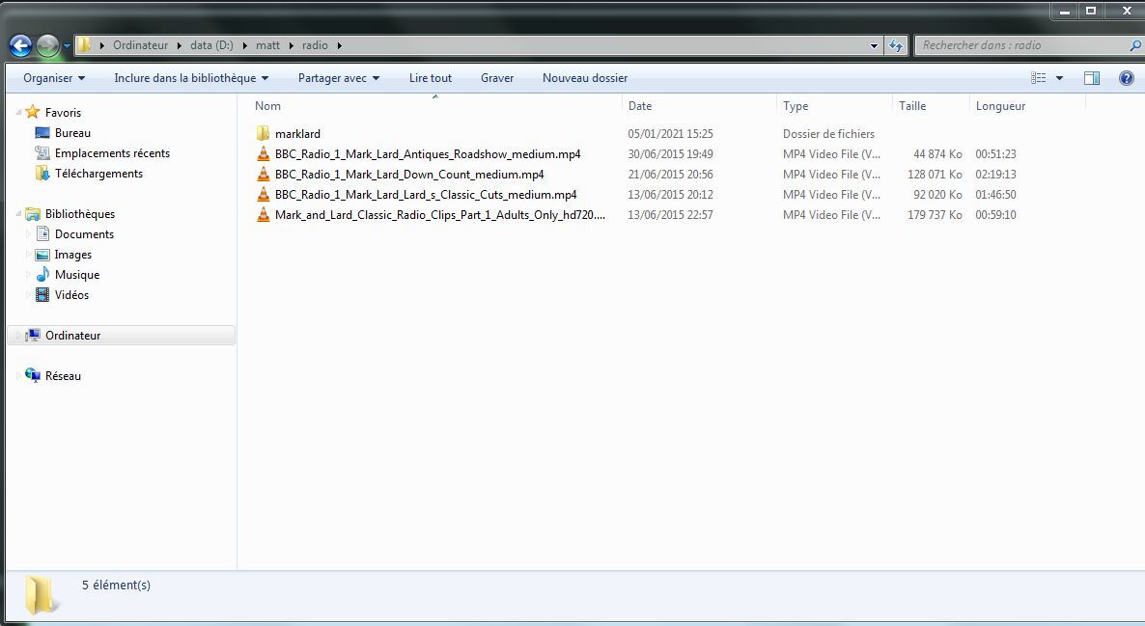
Task: Click Ordinateur computer icon
Action: point(32,336)
